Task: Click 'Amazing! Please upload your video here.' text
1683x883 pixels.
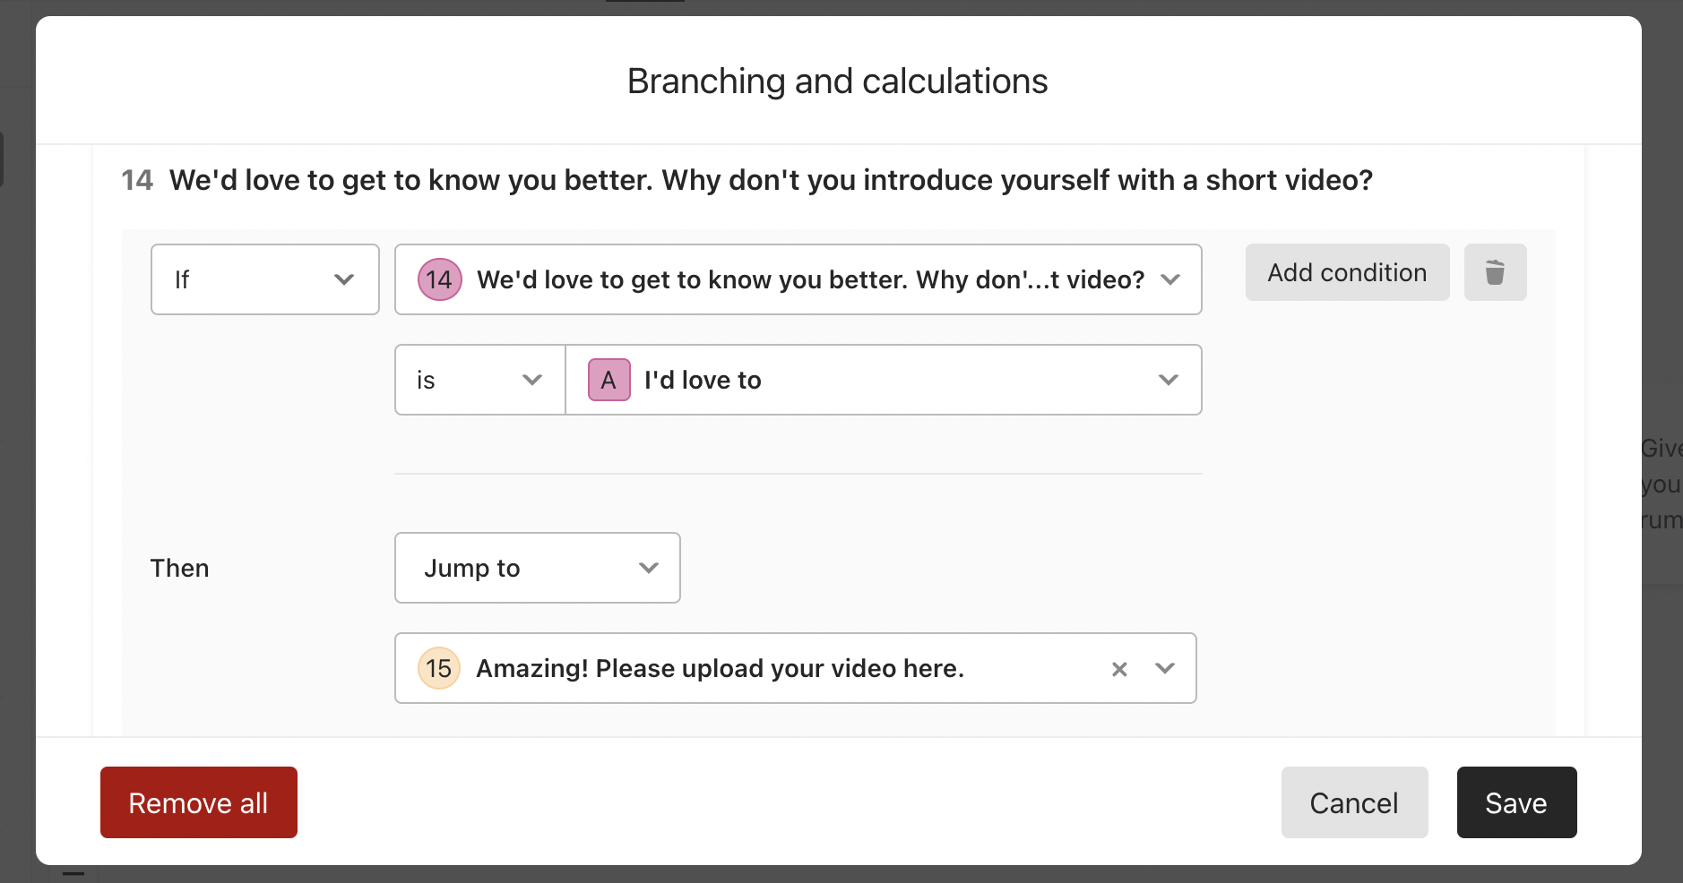Action: (x=720, y=668)
